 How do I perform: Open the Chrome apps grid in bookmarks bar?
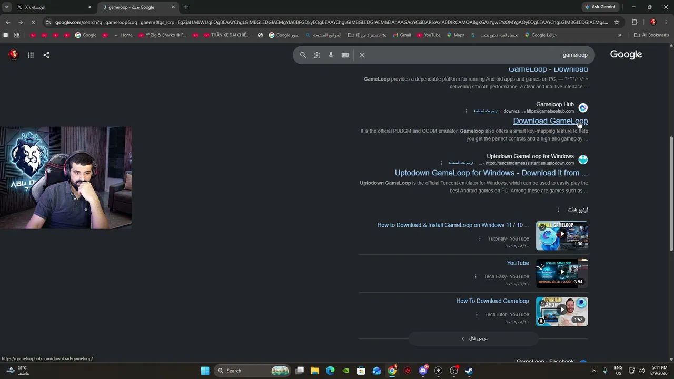17,35
